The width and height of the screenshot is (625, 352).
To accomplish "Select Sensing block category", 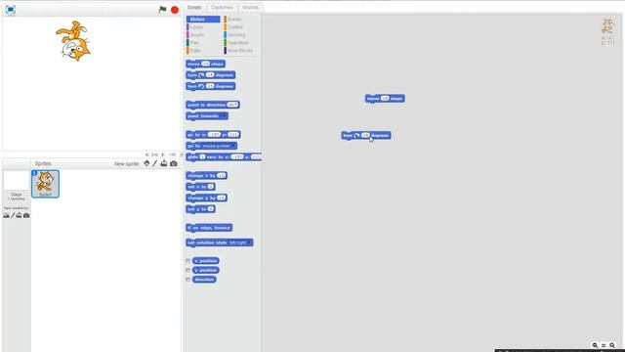I will [x=236, y=35].
